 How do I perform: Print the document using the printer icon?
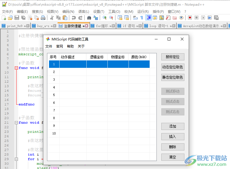[43, 18]
